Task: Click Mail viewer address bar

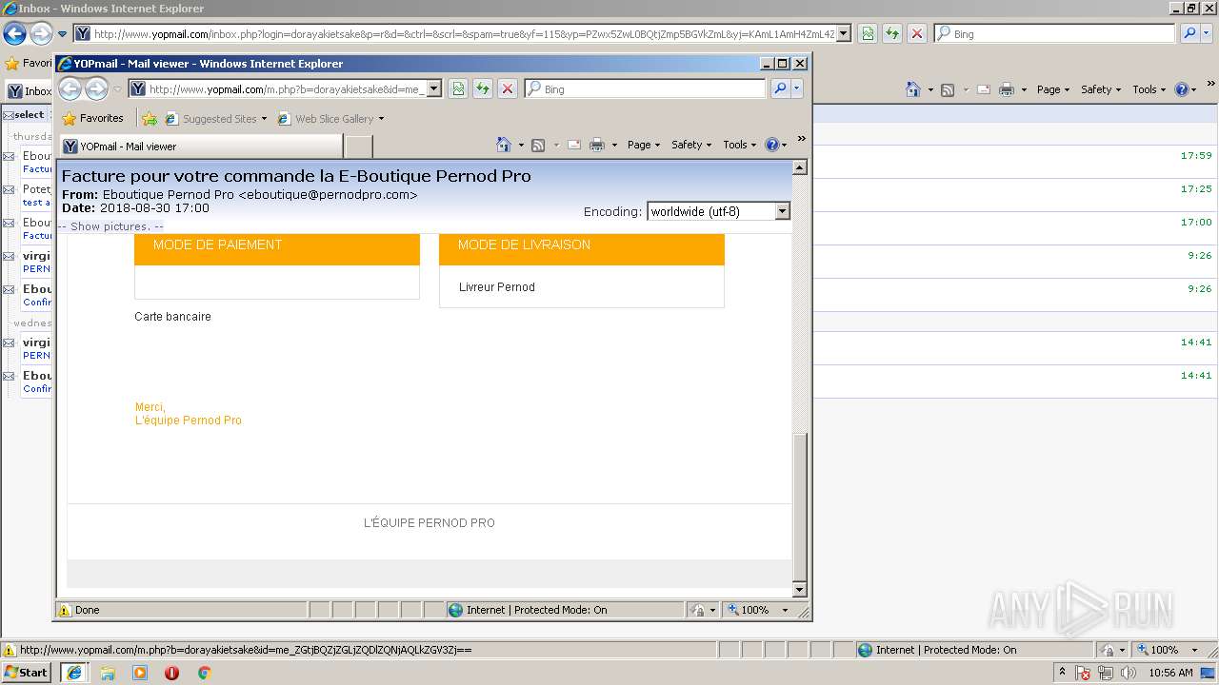Action: point(285,89)
